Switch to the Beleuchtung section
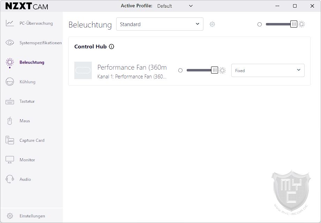321x223 pixels. [31, 62]
